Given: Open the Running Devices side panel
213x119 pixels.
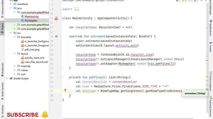Looking at the screenshot, I should click(211, 106).
